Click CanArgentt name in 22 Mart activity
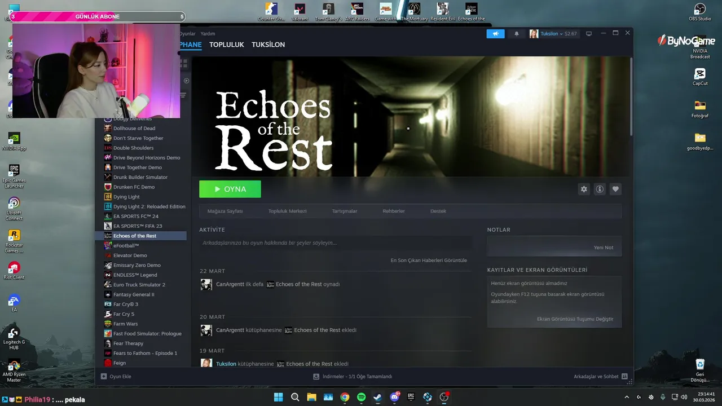 coord(230,284)
